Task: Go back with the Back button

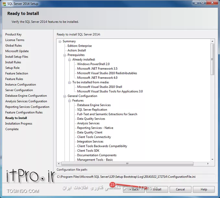Action: pyautogui.click(x=134, y=190)
